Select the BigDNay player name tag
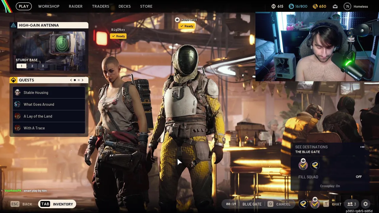379x213 pixels. point(118,30)
